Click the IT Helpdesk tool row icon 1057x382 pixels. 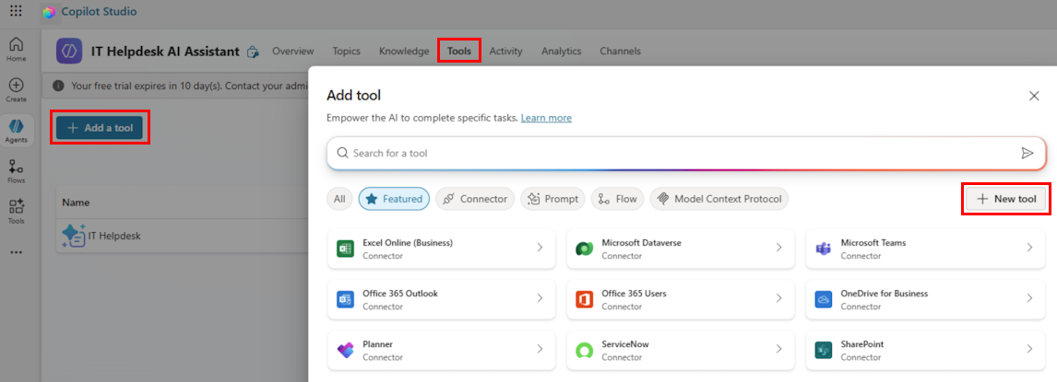[73, 236]
